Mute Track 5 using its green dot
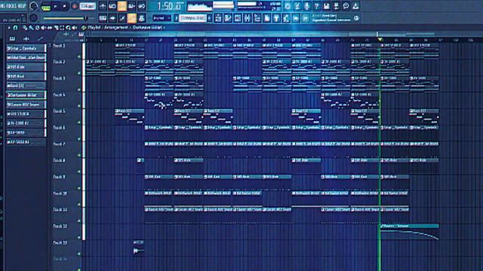 pyautogui.click(x=79, y=122)
